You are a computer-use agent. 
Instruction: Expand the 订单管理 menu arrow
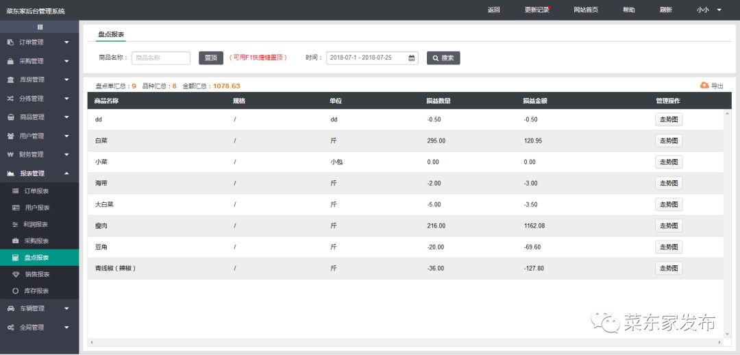(66, 42)
